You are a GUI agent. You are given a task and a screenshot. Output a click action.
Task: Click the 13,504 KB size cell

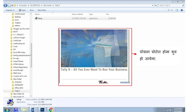(112, 18)
